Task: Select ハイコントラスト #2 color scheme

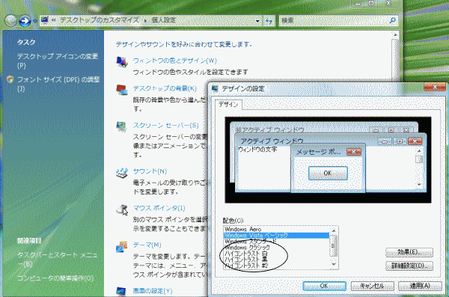Action: coord(276,266)
